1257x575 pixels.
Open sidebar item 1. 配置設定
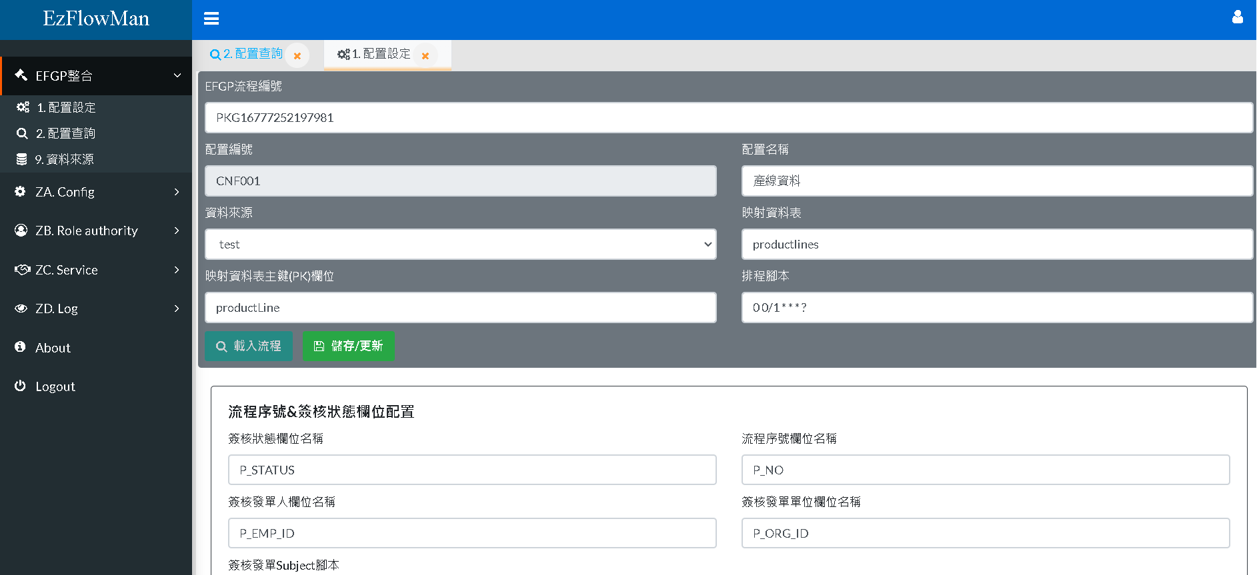96,107
